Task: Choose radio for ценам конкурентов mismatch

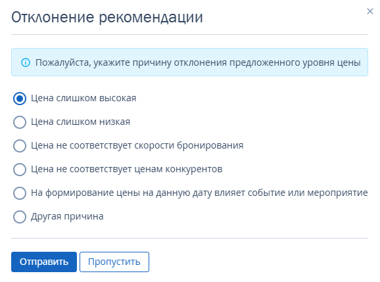Action: click(20, 170)
